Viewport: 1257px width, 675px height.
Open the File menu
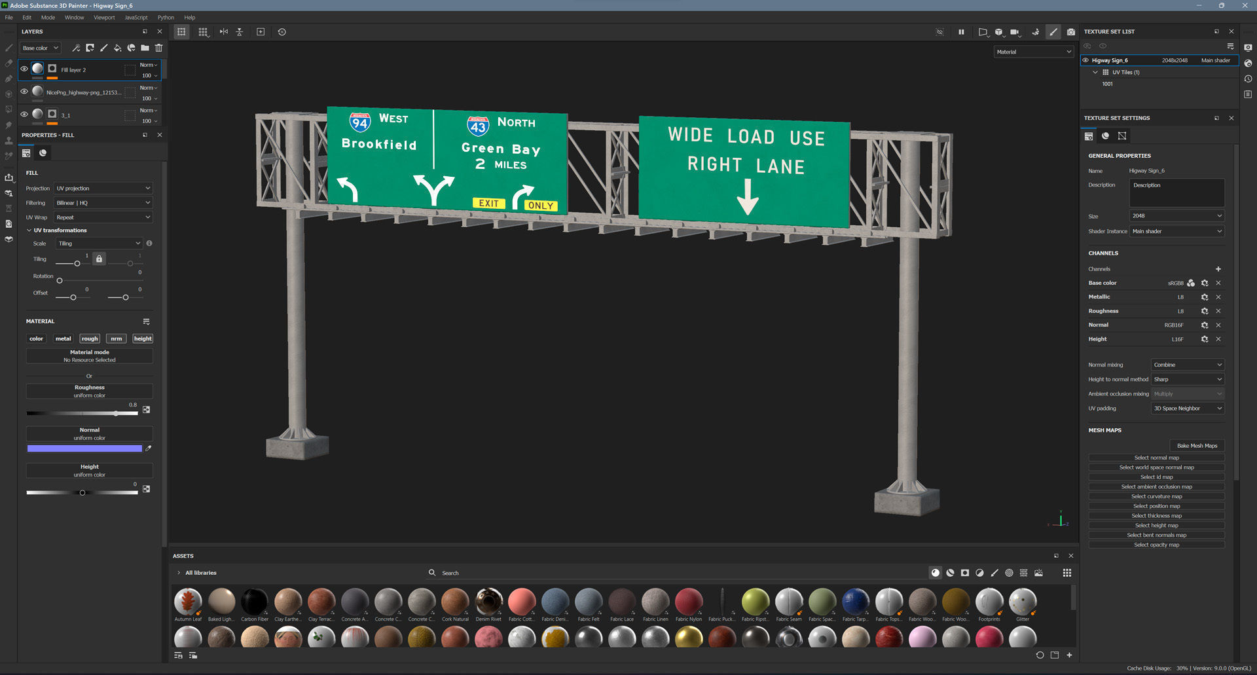point(9,18)
